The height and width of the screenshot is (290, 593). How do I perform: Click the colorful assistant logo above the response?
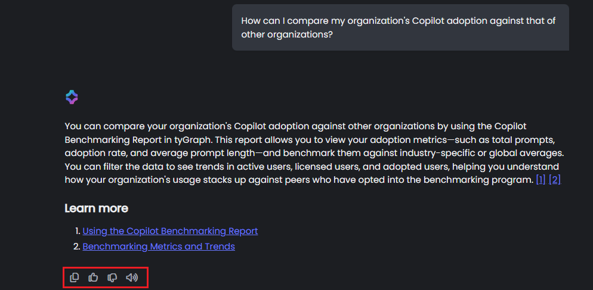(72, 97)
